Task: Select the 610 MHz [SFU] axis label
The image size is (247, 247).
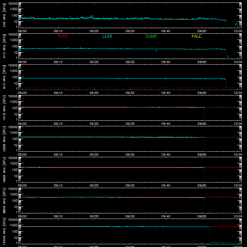Action: click(4, 77)
